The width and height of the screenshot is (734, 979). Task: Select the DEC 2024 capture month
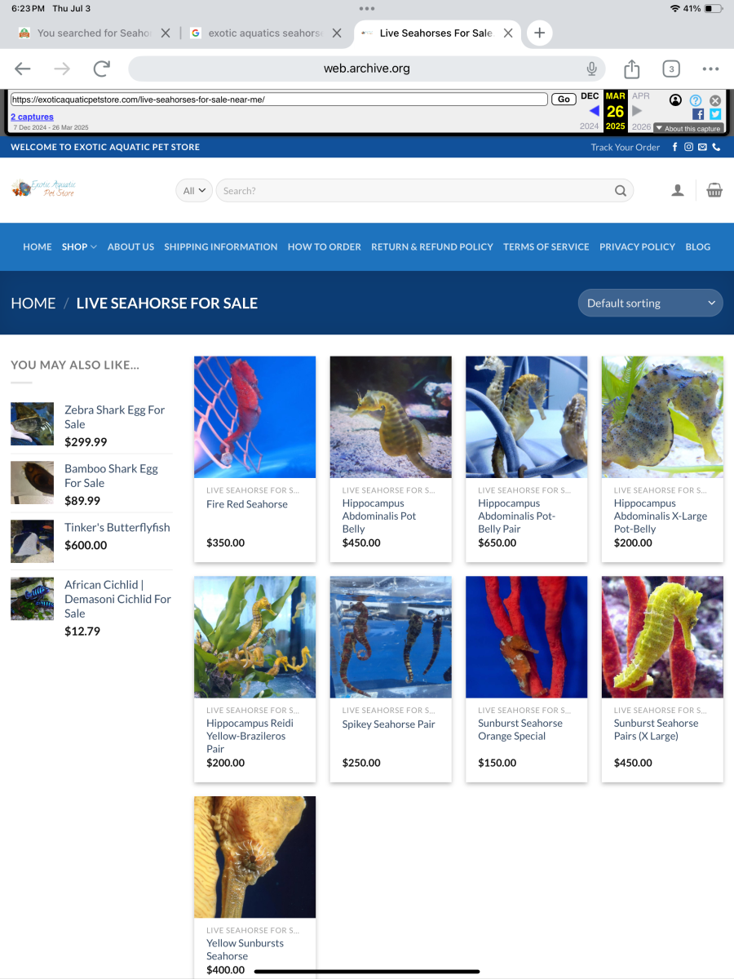point(589,96)
